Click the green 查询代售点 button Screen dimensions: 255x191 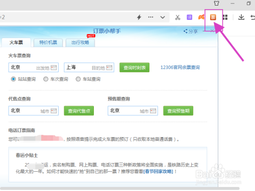point(79,111)
